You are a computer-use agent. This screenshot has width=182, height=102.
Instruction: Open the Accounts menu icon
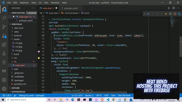[4, 80]
